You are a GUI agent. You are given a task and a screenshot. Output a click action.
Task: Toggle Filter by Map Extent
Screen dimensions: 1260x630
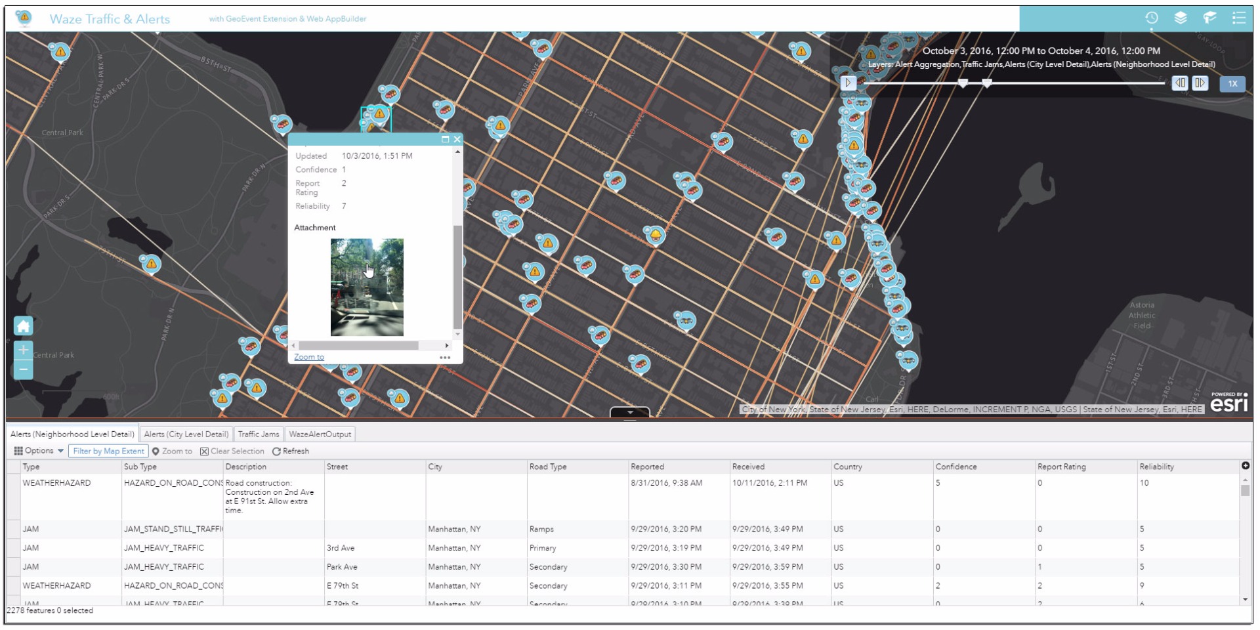(x=108, y=451)
